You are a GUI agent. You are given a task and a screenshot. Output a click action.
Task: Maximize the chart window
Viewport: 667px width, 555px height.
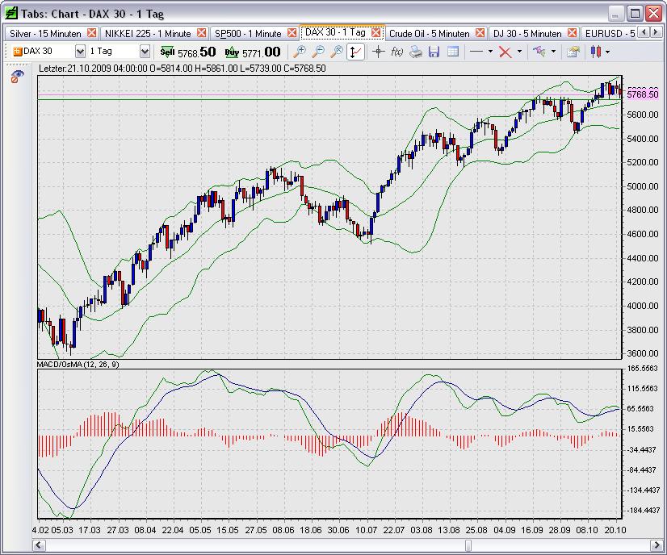point(635,14)
